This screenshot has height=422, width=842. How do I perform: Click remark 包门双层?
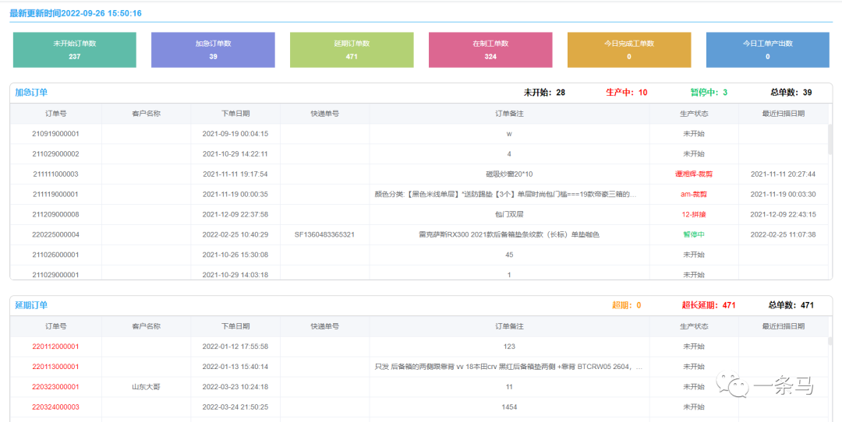(x=509, y=214)
